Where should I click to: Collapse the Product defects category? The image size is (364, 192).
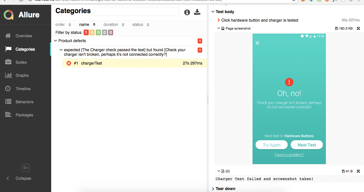click(x=55, y=41)
